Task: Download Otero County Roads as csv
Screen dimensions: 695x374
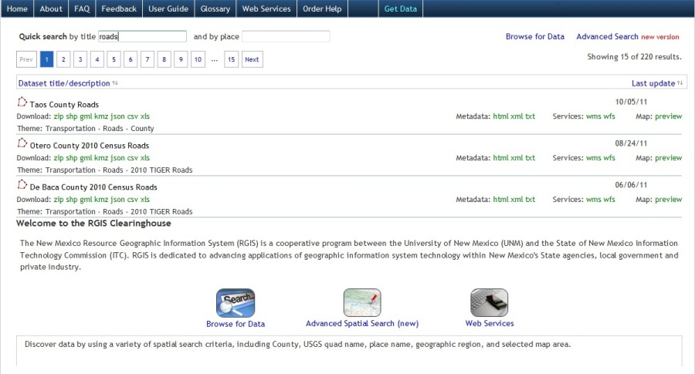Action: click(x=133, y=158)
